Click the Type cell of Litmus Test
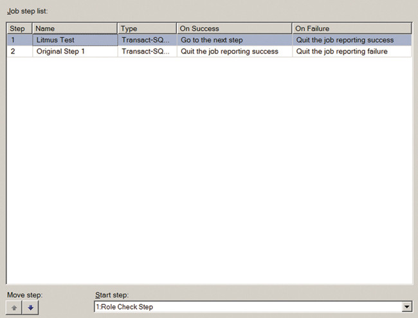Viewport: 418px width, 318px height. (147, 40)
